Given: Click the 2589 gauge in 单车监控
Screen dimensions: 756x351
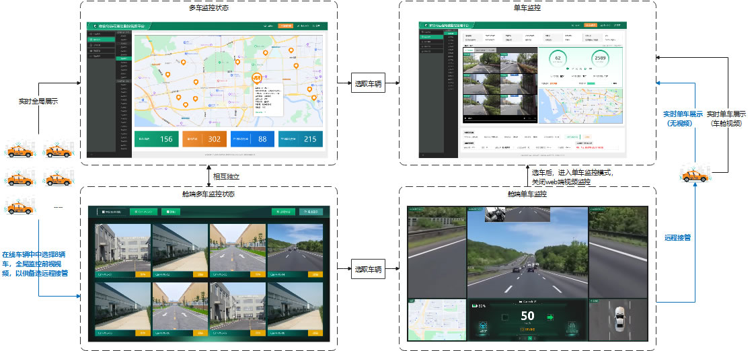Looking at the screenshot, I should coord(600,58).
